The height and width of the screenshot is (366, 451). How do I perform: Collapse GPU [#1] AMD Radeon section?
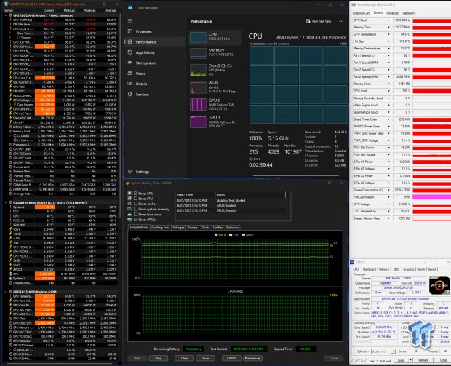[x=6, y=292]
